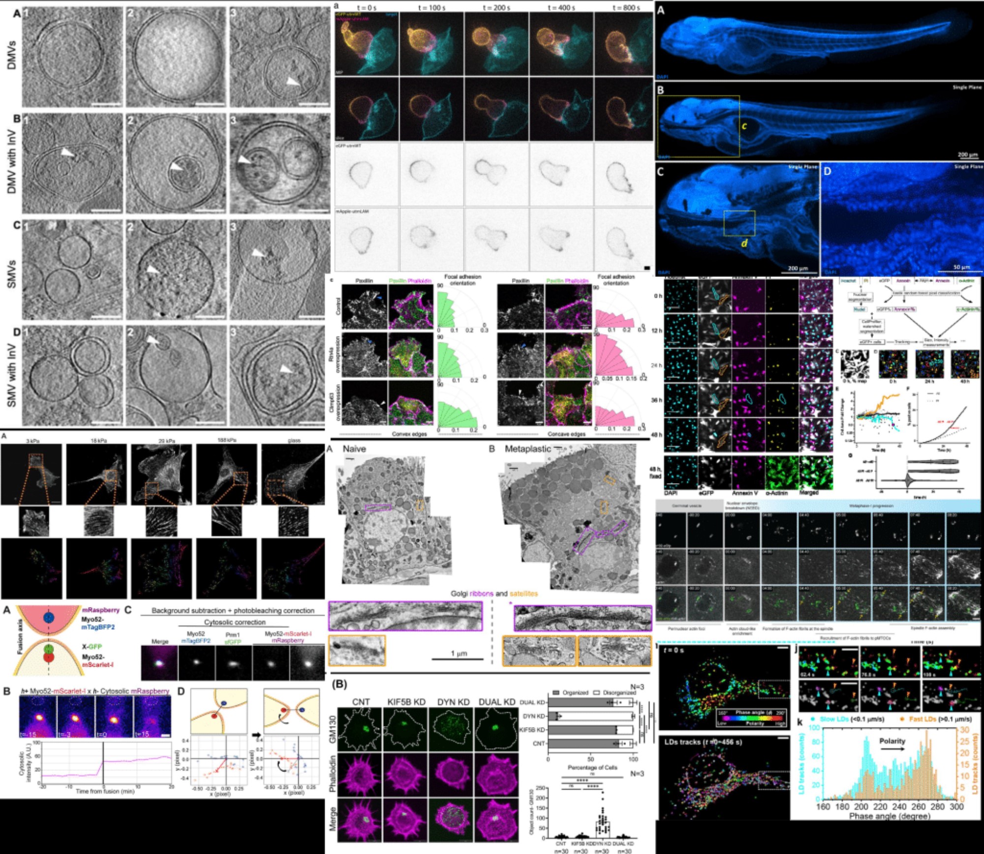This screenshot has width=984, height=854.
Task: Click the Merge spot image in panel C
Action: point(159,662)
